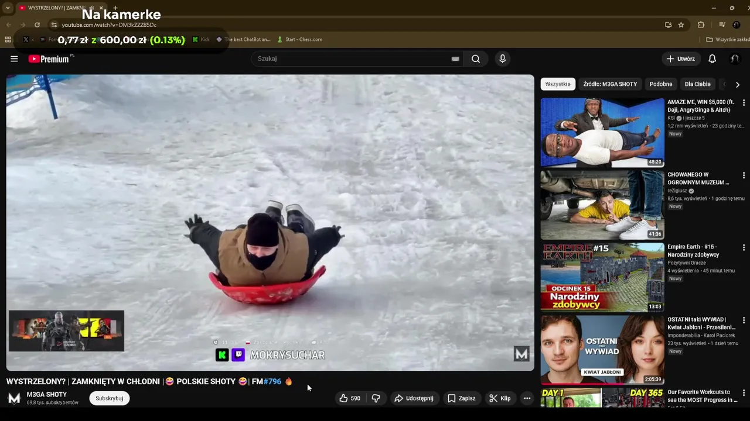Viewport: 750px width, 421px height.
Task: Go back in browser history
Action: pos(9,25)
